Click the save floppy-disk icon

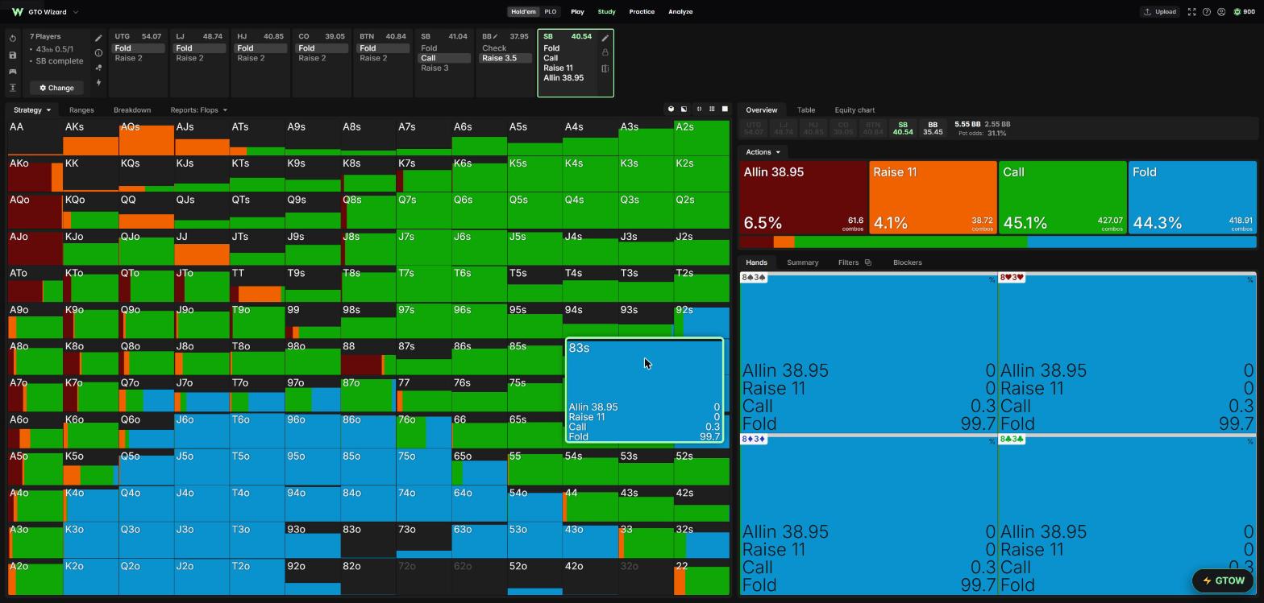[x=13, y=55]
